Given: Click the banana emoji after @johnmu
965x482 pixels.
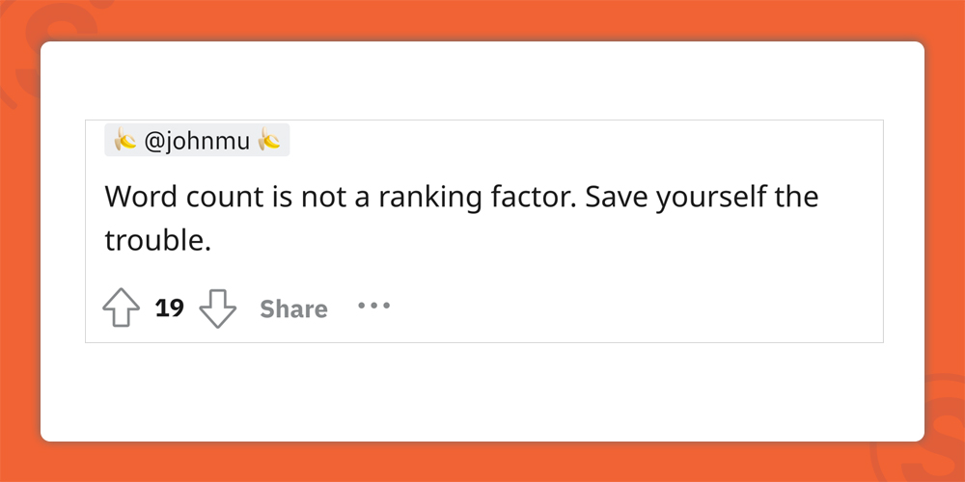Looking at the screenshot, I should (270, 142).
